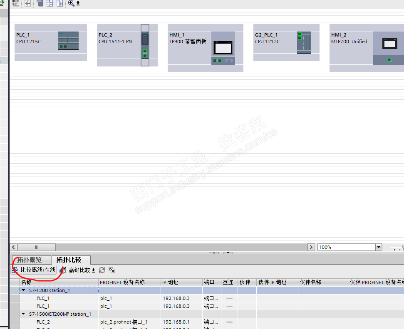Image resolution: width=404 pixels, height=329 pixels.
Task: Click the dark gray device view icon
Action: click(x=40, y=3)
